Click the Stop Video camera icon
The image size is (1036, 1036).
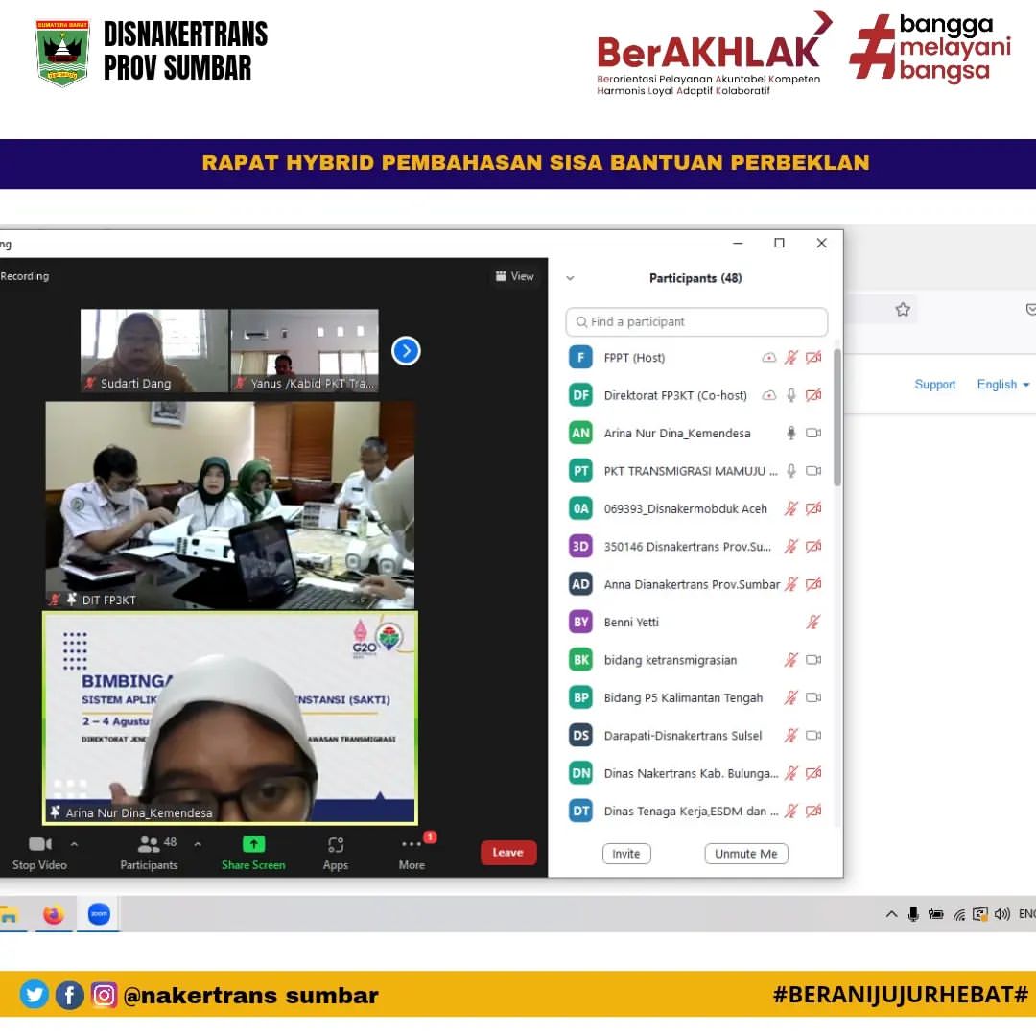click(x=39, y=845)
